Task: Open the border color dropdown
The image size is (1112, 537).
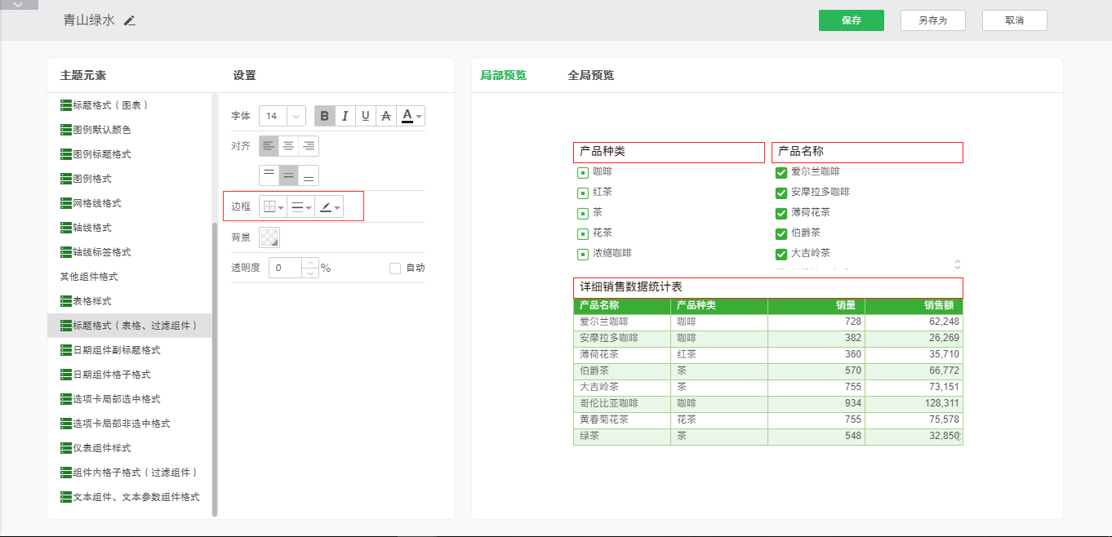Action: tap(330, 207)
